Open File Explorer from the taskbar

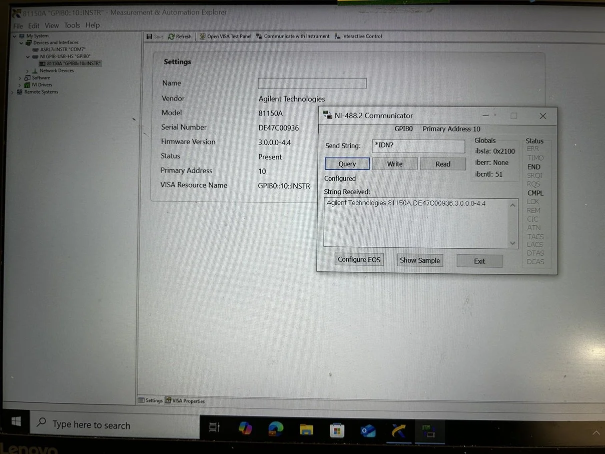click(x=306, y=429)
